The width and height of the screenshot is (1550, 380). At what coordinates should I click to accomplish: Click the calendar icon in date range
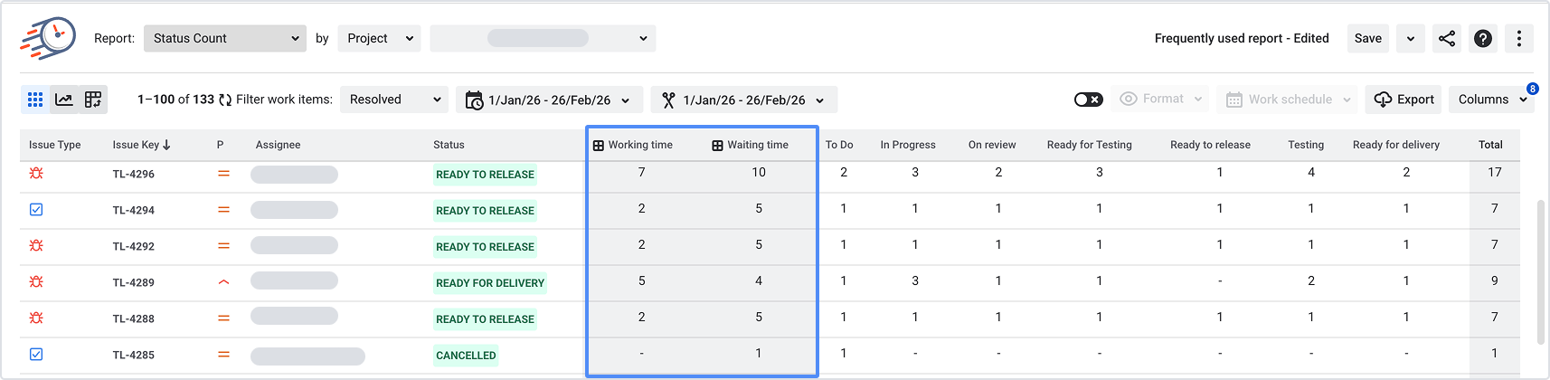coord(474,100)
